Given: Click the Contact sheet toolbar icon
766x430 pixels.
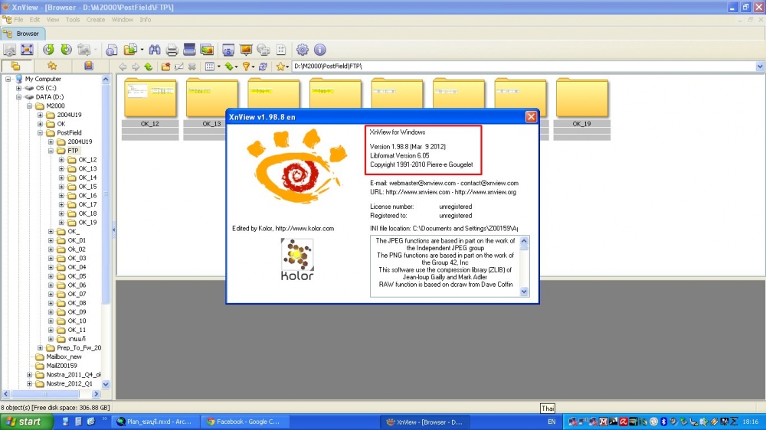Looking at the screenshot, I should pyautogui.click(x=281, y=49).
